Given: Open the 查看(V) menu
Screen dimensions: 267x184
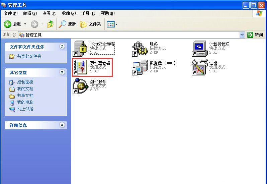Looking at the screenshot, I should [x=49, y=13].
